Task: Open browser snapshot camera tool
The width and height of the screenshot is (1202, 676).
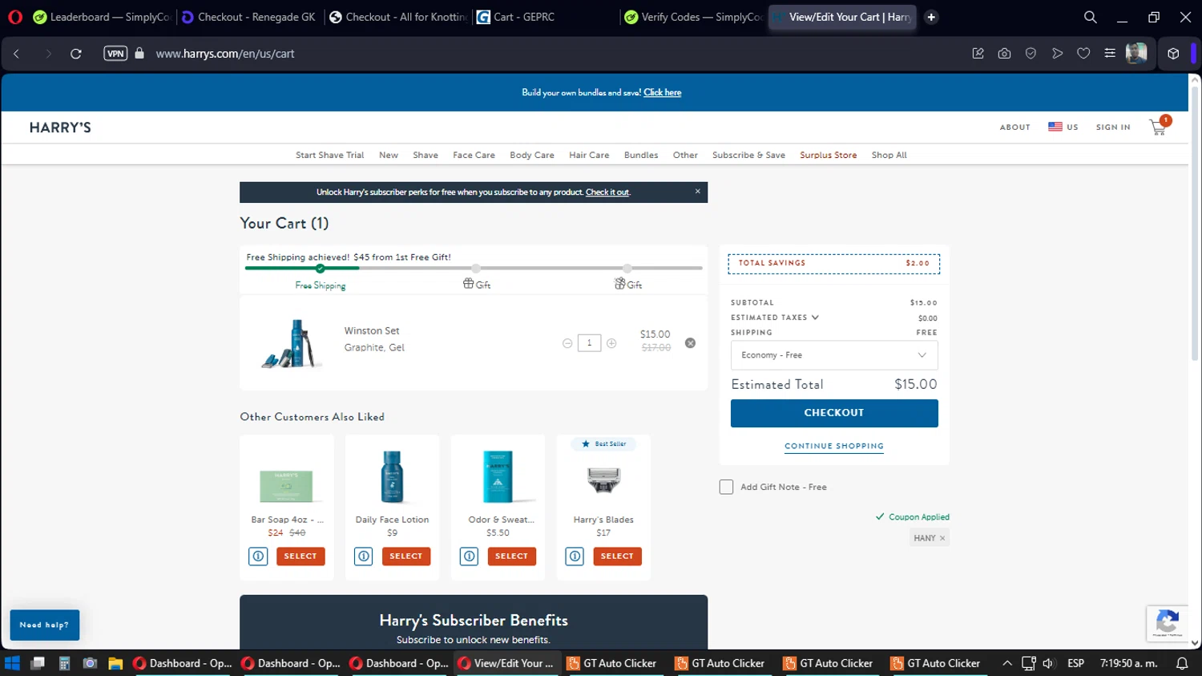Action: pos(1004,54)
